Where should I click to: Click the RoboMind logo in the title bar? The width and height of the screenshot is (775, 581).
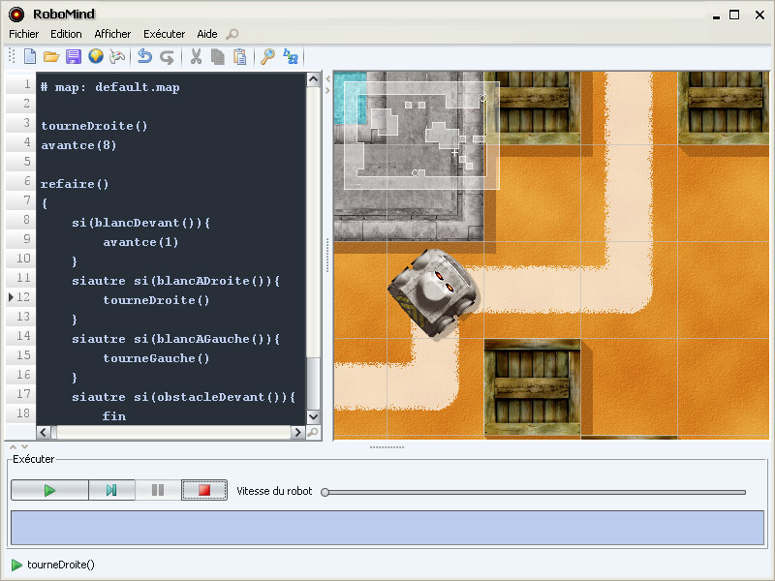(x=16, y=15)
